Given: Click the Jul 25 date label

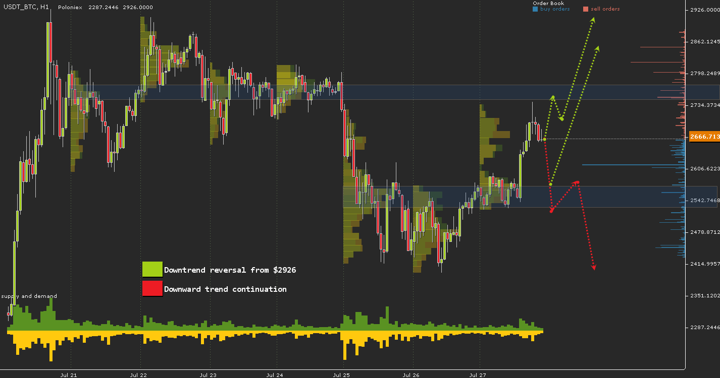Looking at the screenshot, I should [341, 375].
